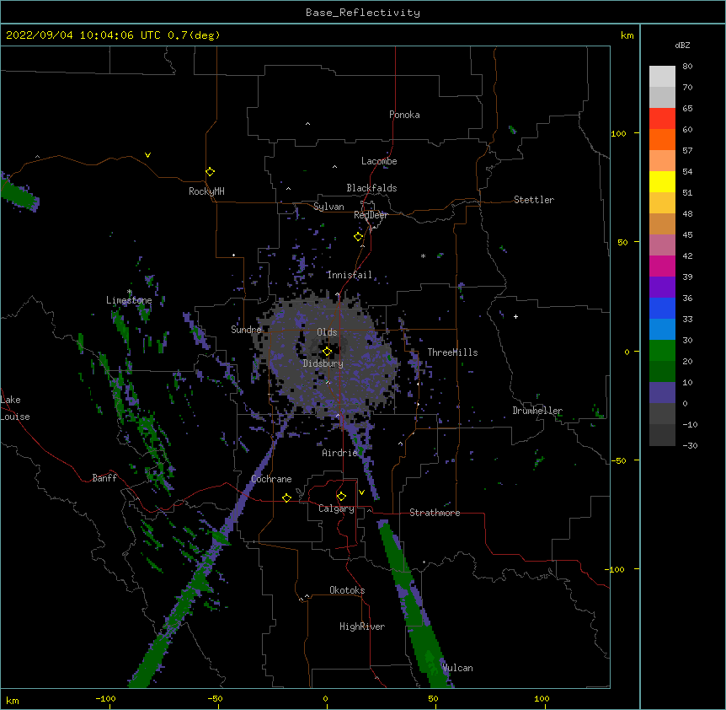726x710 pixels.
Task: Select the Innisfail label
Action: pyautogui.click(x=350, y=275)
